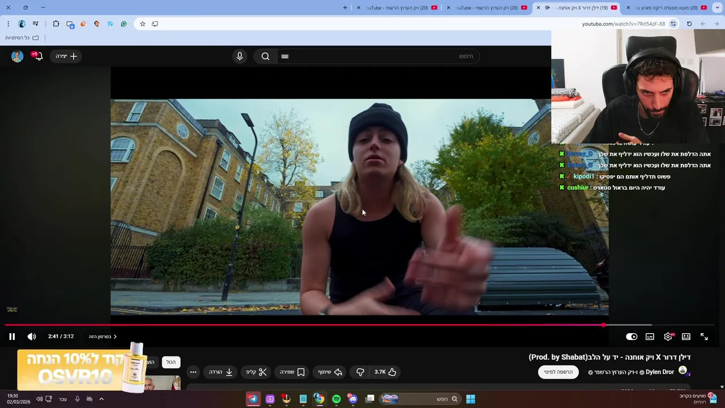Click the 10% discount OSVR10 ad banner
This screenshot has height=408, width=725.
82,368
